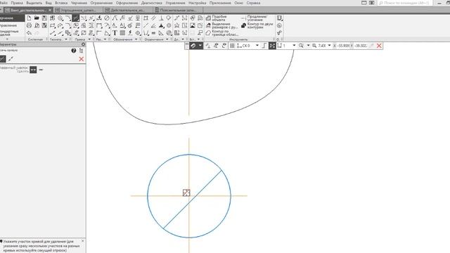Select the Parallel constraint icon
Image resolution: width=450 pixels, height=253 pixels.
153,18
